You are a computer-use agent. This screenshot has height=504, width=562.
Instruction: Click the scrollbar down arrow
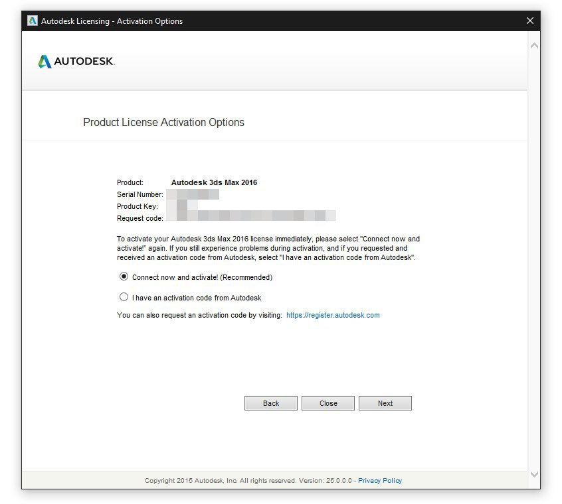[x=534, y=474]
